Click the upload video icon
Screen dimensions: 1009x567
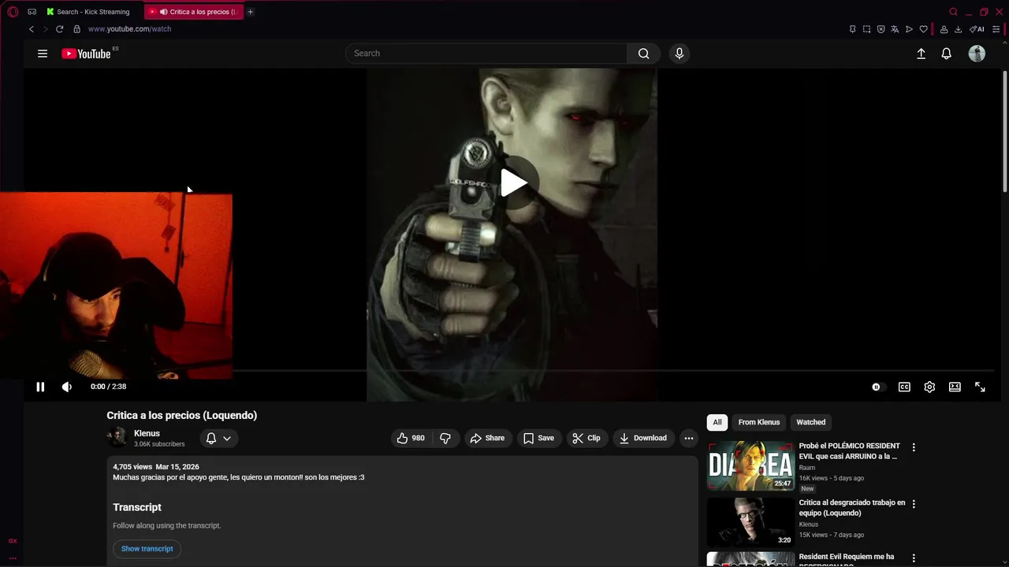coord(921,54)
